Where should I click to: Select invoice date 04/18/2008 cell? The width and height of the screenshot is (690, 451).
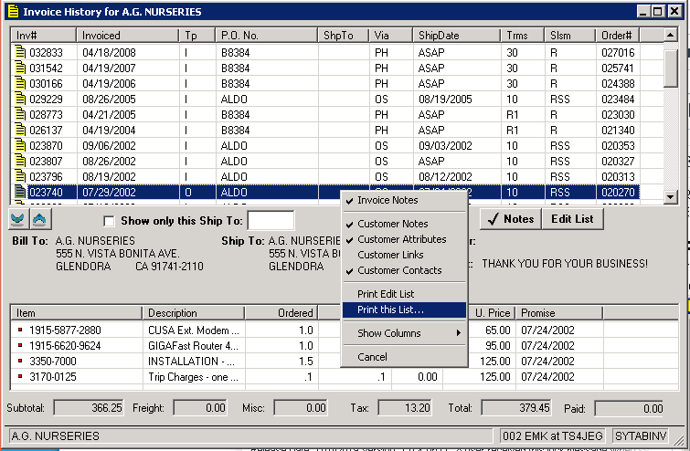(128, 53)
